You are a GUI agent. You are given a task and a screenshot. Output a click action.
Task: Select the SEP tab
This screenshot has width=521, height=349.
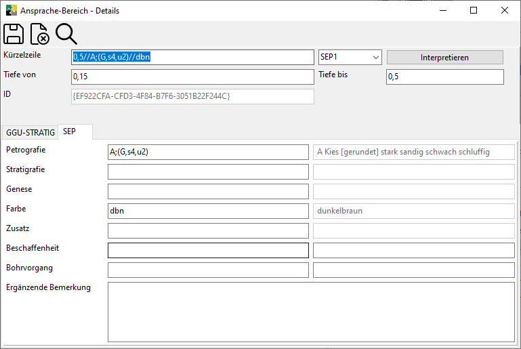[70, 131]
